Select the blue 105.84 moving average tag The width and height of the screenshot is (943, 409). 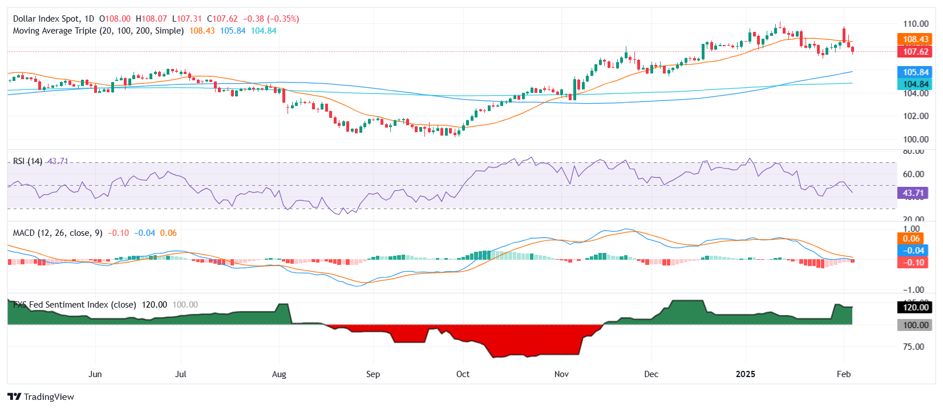point(915,72)
